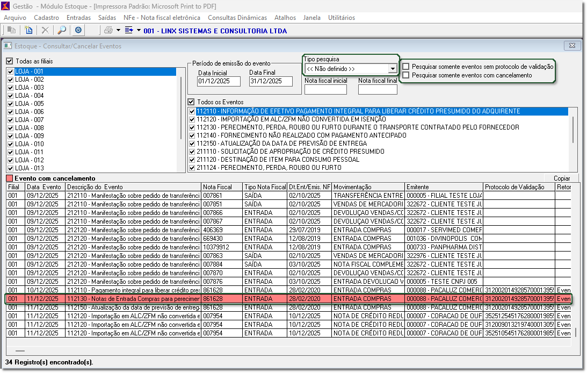The width and height of the screenshot is (587, 373).
Task: Enable search for events without validation protocol
Action: click(406, 67)
